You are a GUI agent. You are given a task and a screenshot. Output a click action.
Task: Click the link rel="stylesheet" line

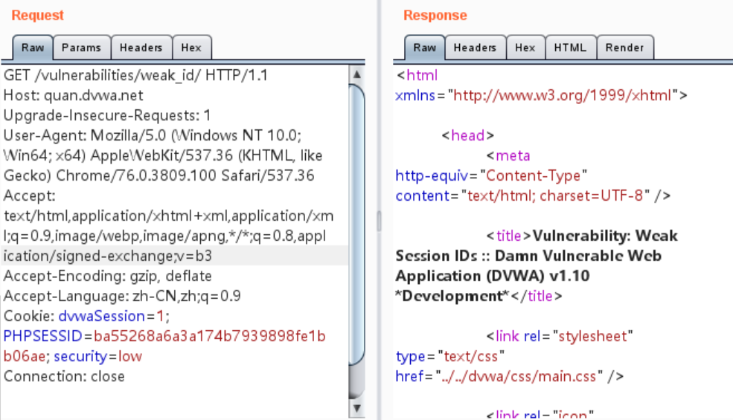[x=560, y=337]
